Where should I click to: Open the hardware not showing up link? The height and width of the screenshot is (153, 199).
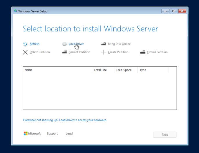[65, 120]
